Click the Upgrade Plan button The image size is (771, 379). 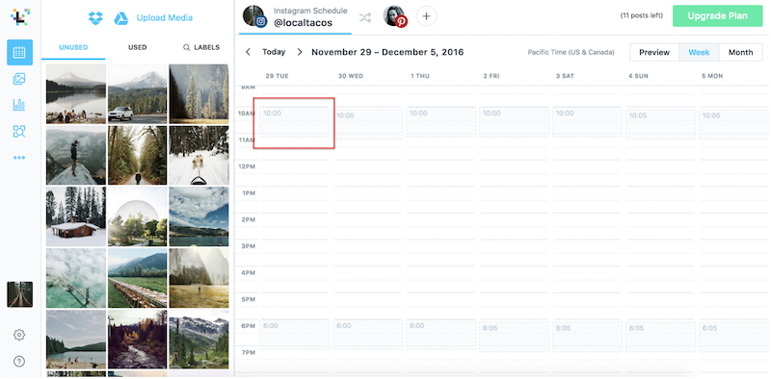click(717, 15)
